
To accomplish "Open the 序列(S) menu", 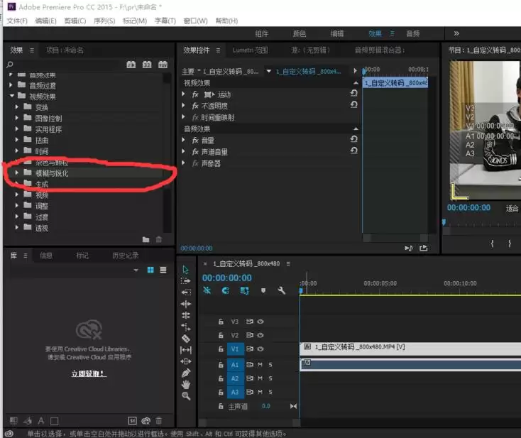I will tap(104, 21).
